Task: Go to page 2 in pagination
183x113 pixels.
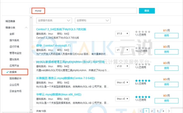Action: (x=152, y=111)
